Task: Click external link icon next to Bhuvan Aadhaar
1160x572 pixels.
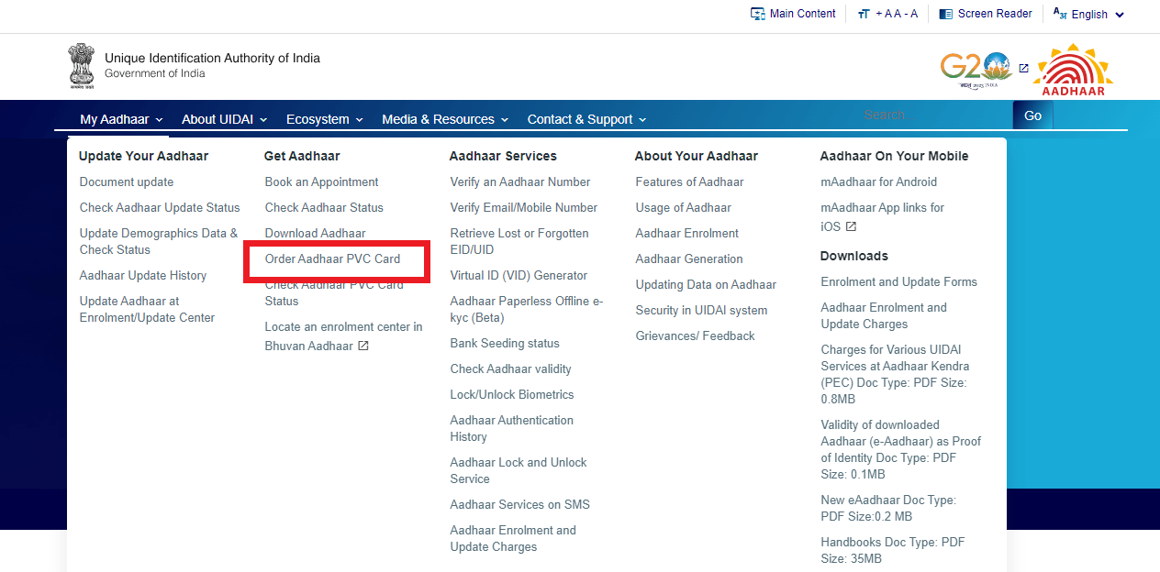Action: point(363,346)
